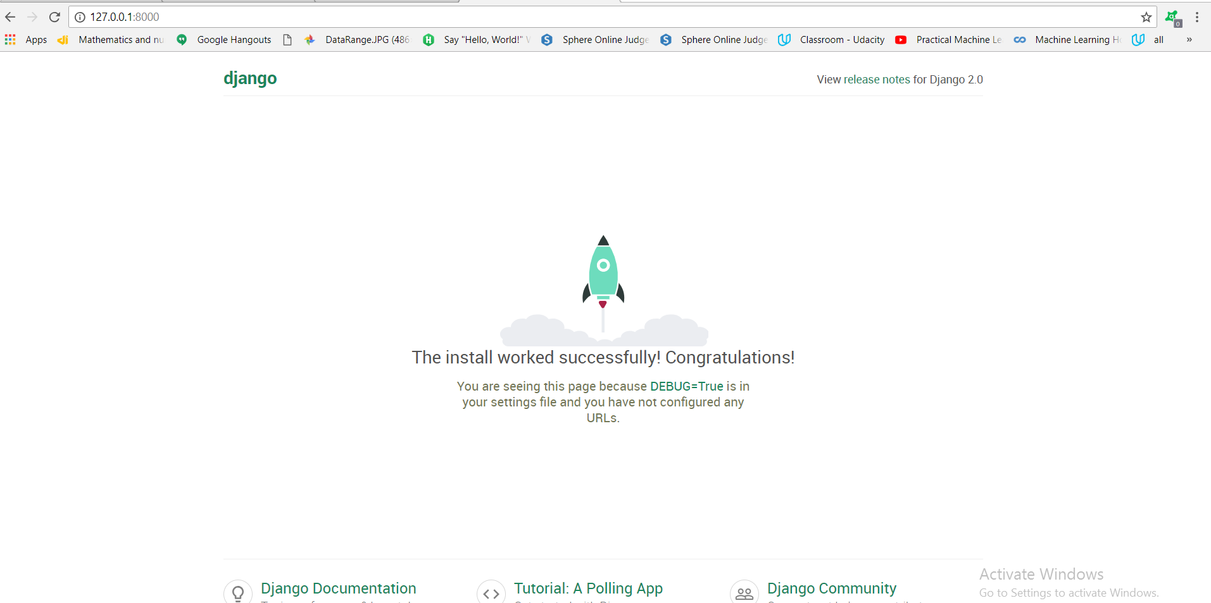Image resolution: width=1211 pixels, height=603 pixels.
Task: Open the Practical Machine Le bookmark
Action: pos(949,40)
